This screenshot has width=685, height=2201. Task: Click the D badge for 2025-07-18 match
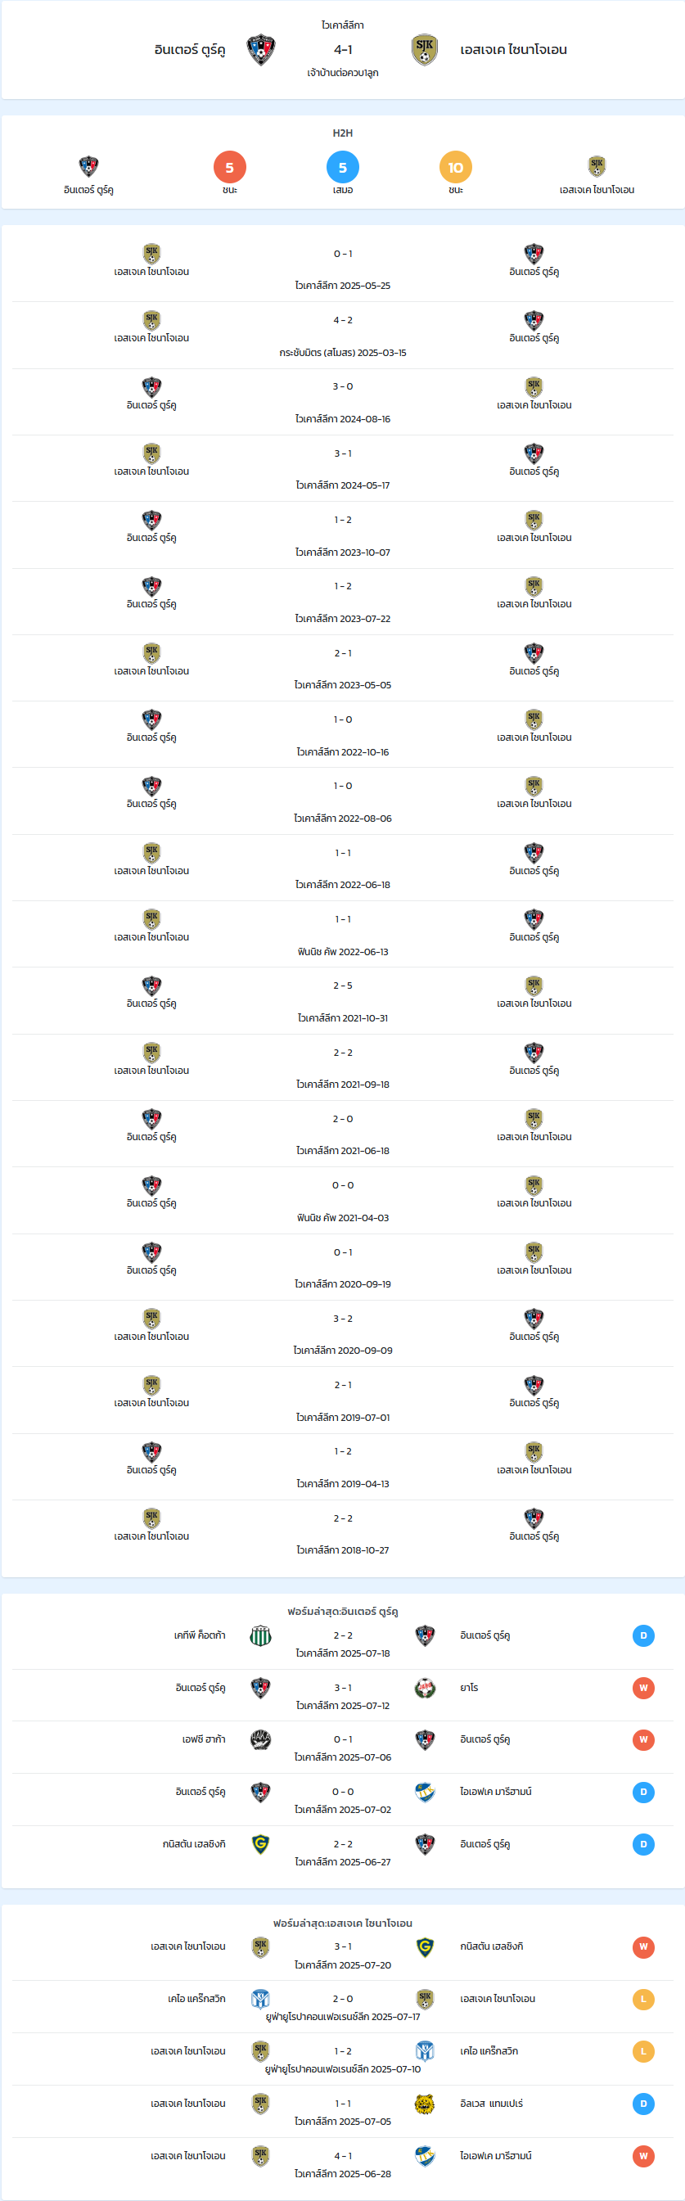pos(643,1635)
